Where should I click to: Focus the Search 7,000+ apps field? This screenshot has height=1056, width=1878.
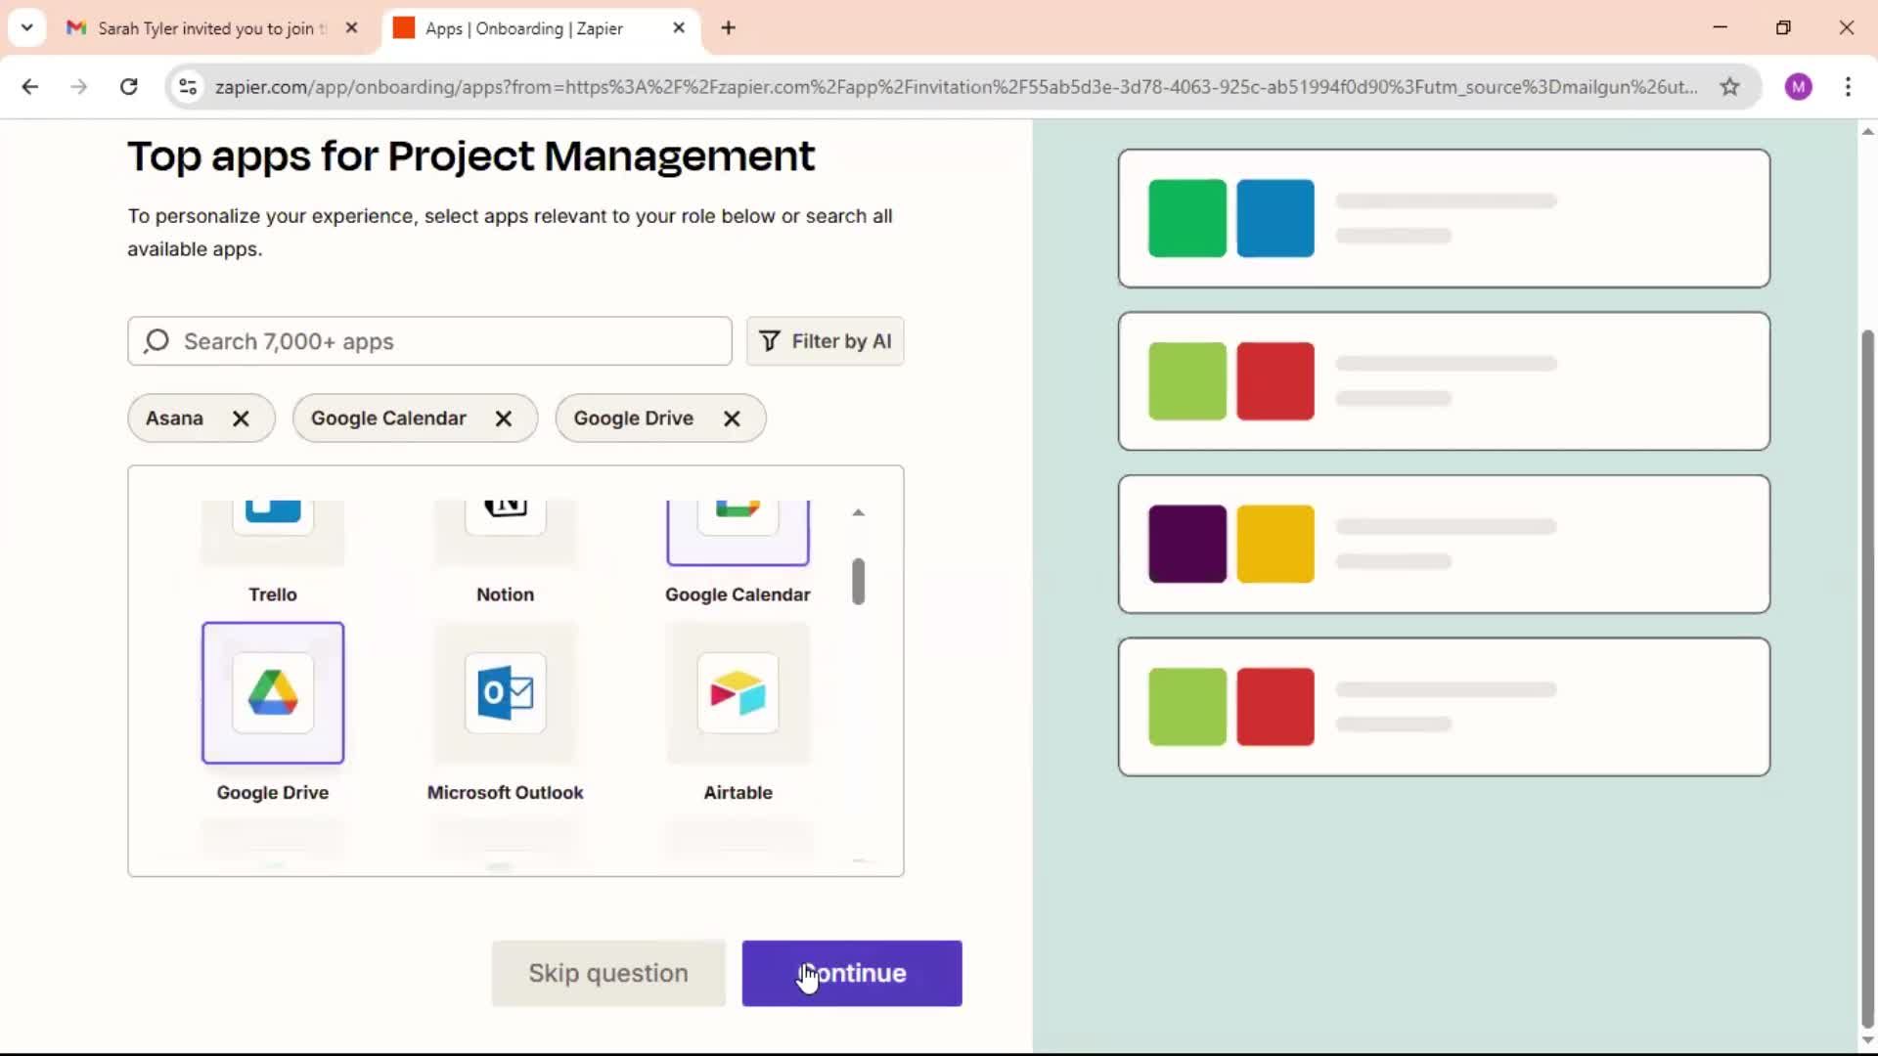pyautogui.click(x=429, y=341)
